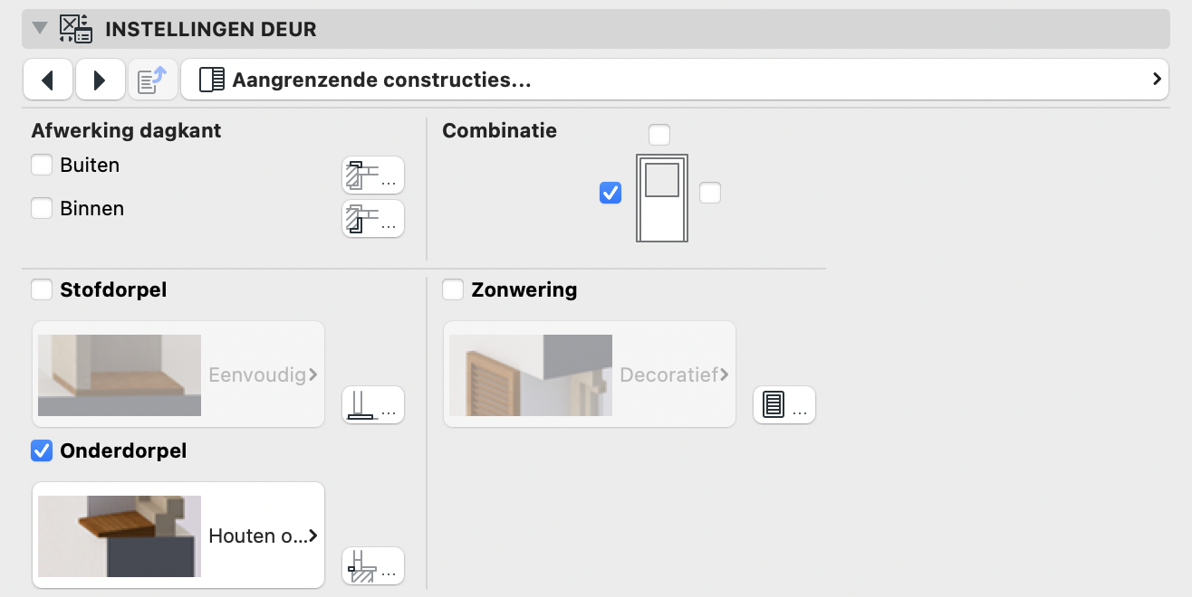Open the Buiten reveal finish settings icon
The width and height of the screenshot is (1192, 597).
pyautogui.click(x=373, y=175)
